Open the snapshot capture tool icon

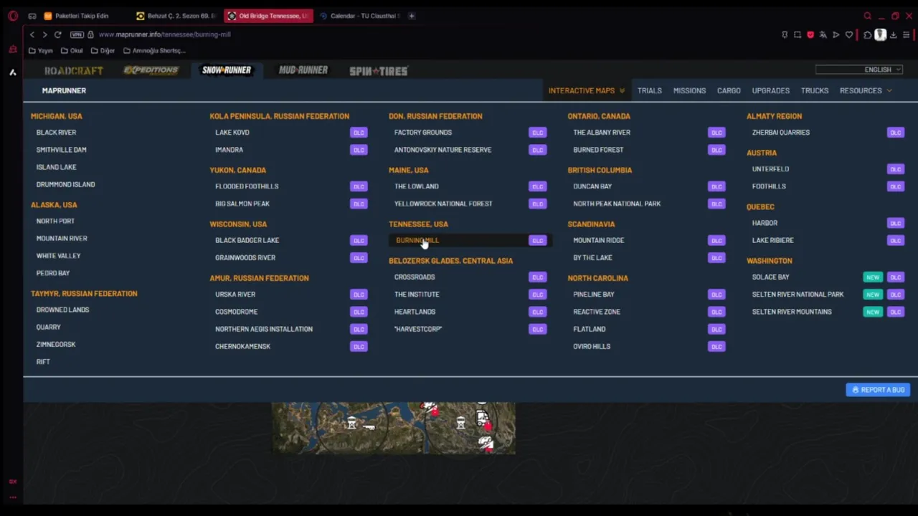pyautogui.click(x=798, y=34)
